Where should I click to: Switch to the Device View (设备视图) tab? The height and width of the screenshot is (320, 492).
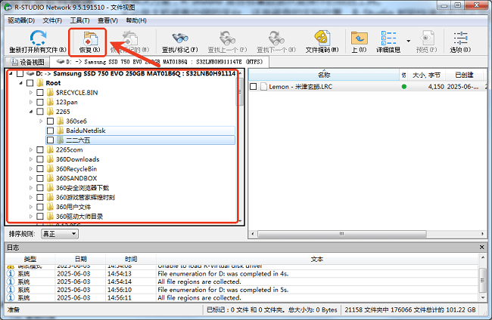point(27,61)
